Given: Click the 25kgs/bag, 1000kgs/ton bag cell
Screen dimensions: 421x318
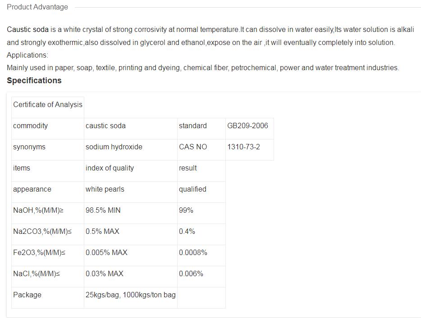Looking at the screenshot, I should coord(130,295).
